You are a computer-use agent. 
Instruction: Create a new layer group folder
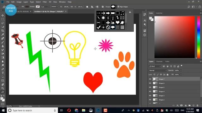[x=189, y=105]
